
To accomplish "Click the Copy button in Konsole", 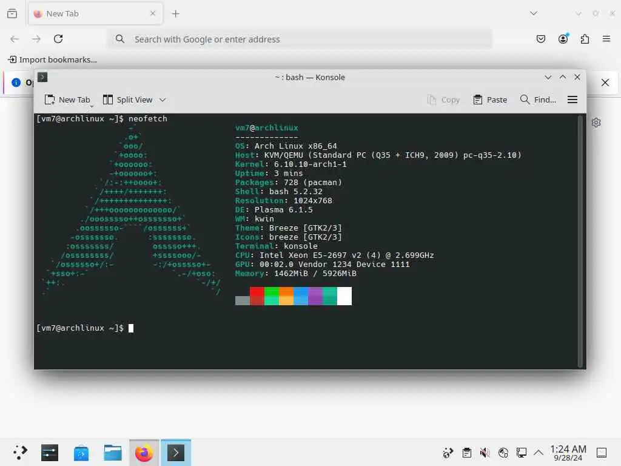I will (443, 100).
